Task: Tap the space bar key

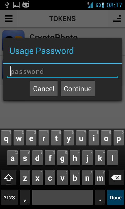Action: pos(63,198)
